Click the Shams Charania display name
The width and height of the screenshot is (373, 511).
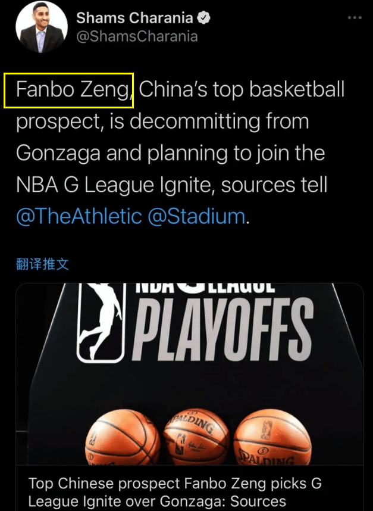[x=134, y=18]
